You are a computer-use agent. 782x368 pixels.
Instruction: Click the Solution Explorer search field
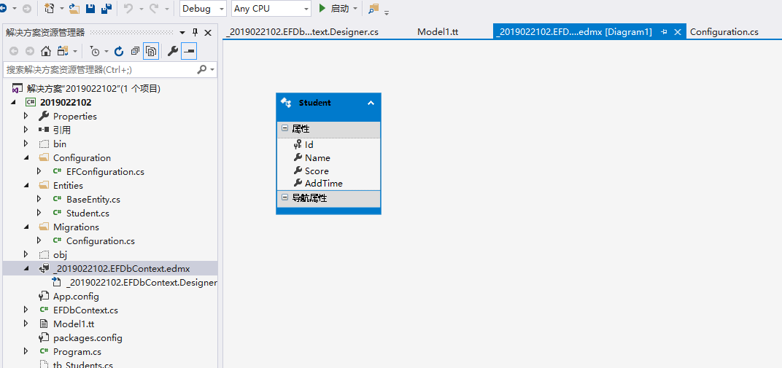click(98, 70)
